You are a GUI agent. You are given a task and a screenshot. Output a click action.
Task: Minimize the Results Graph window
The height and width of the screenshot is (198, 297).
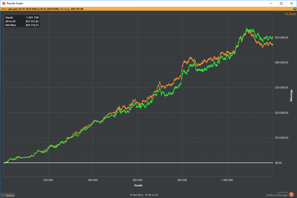point(271,3)
